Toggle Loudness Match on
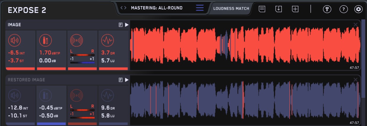The image size is (367, 126). point(231,9)
